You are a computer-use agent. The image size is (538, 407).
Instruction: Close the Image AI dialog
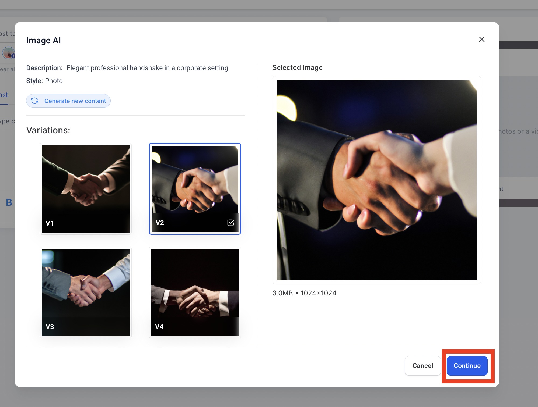[x=482, y=40]
